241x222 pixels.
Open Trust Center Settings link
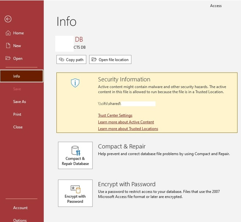(115, 115)
